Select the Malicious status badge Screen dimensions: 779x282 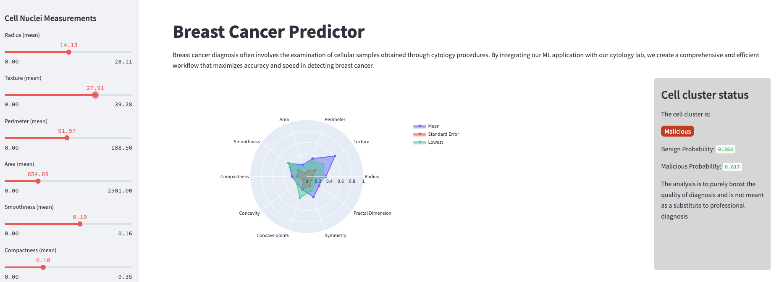[x=677, y=131]
